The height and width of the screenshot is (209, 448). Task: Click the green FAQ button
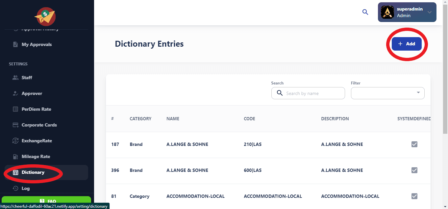click(46, 201)
